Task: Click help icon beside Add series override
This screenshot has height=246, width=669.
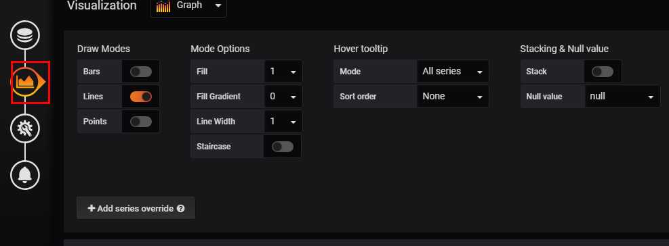Action: coord(180,209)
